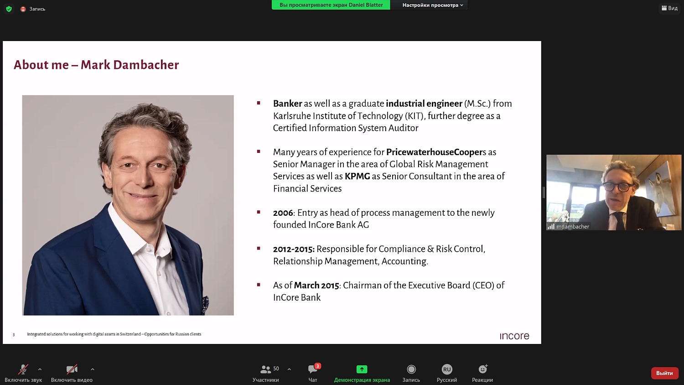Viewport: 684px width, 385px height.
Task: Click the bold KPMG text
Action: [357, 177]
